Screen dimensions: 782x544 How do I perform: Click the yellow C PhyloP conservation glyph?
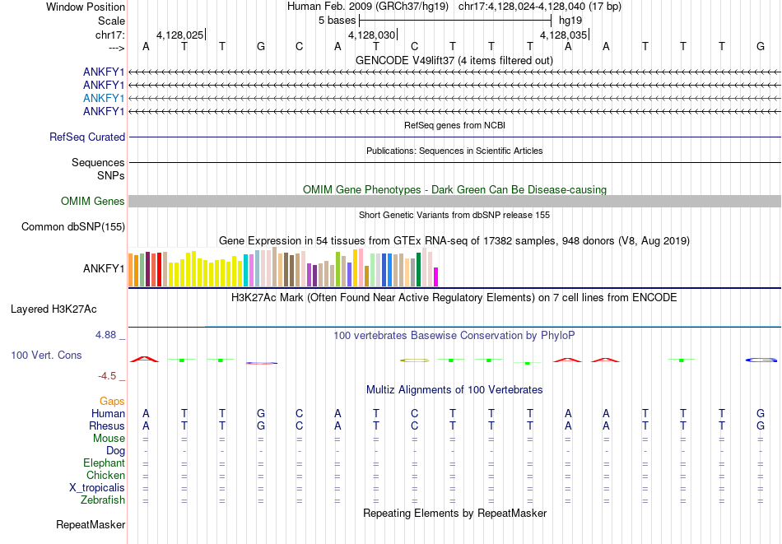point(414,360)
